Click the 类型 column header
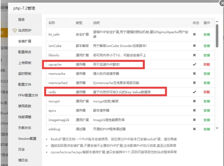The image size is (224, 166). click(x=79, y=23)
